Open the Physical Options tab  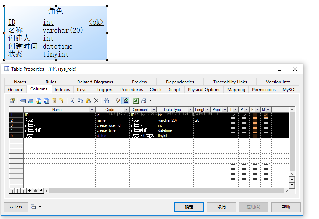204,89
